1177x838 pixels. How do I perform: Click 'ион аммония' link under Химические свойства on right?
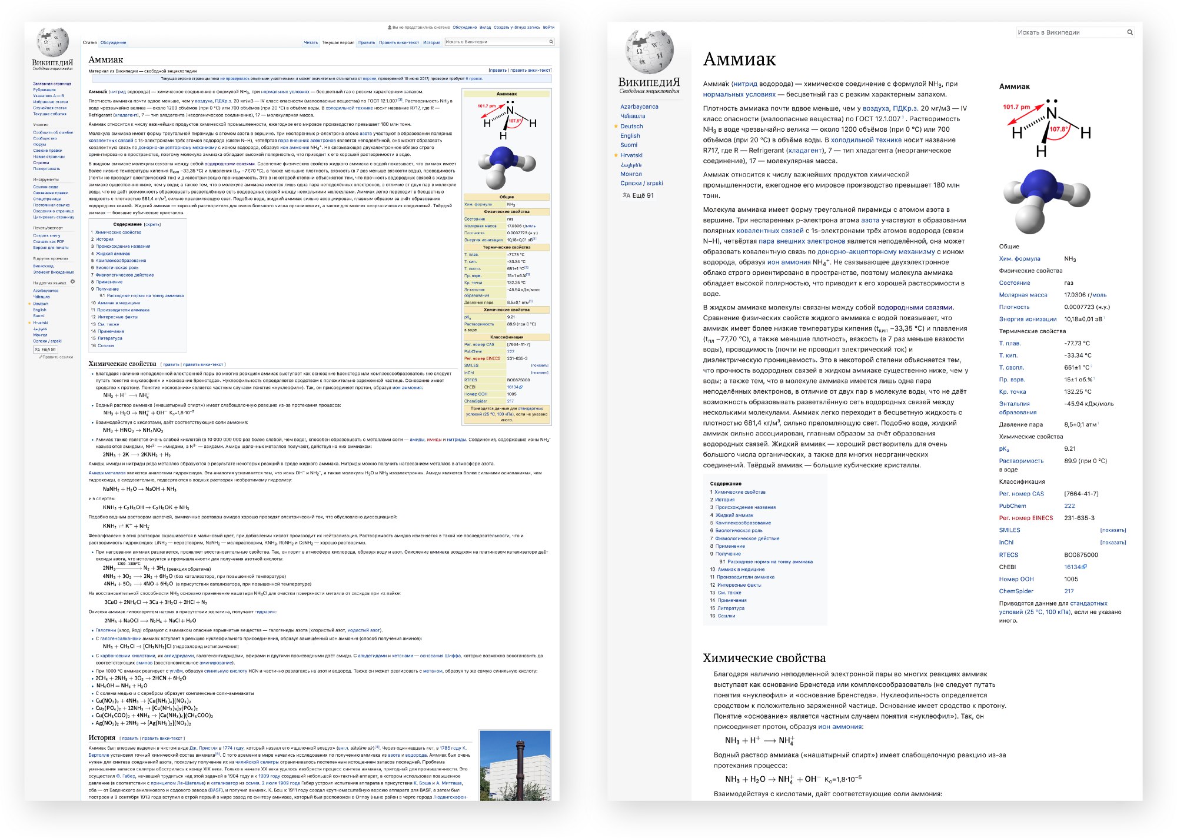coord(839,727)
